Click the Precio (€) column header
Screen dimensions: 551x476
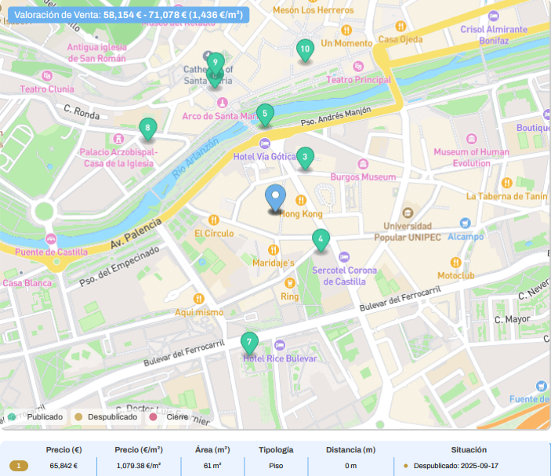click(x=64, y=450)
